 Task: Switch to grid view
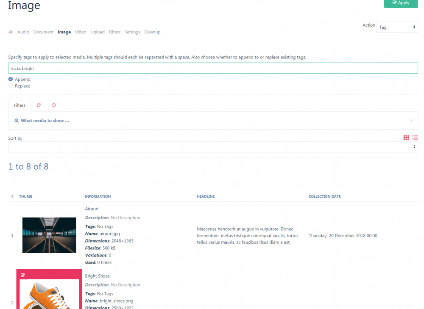(x=406, y=137)
